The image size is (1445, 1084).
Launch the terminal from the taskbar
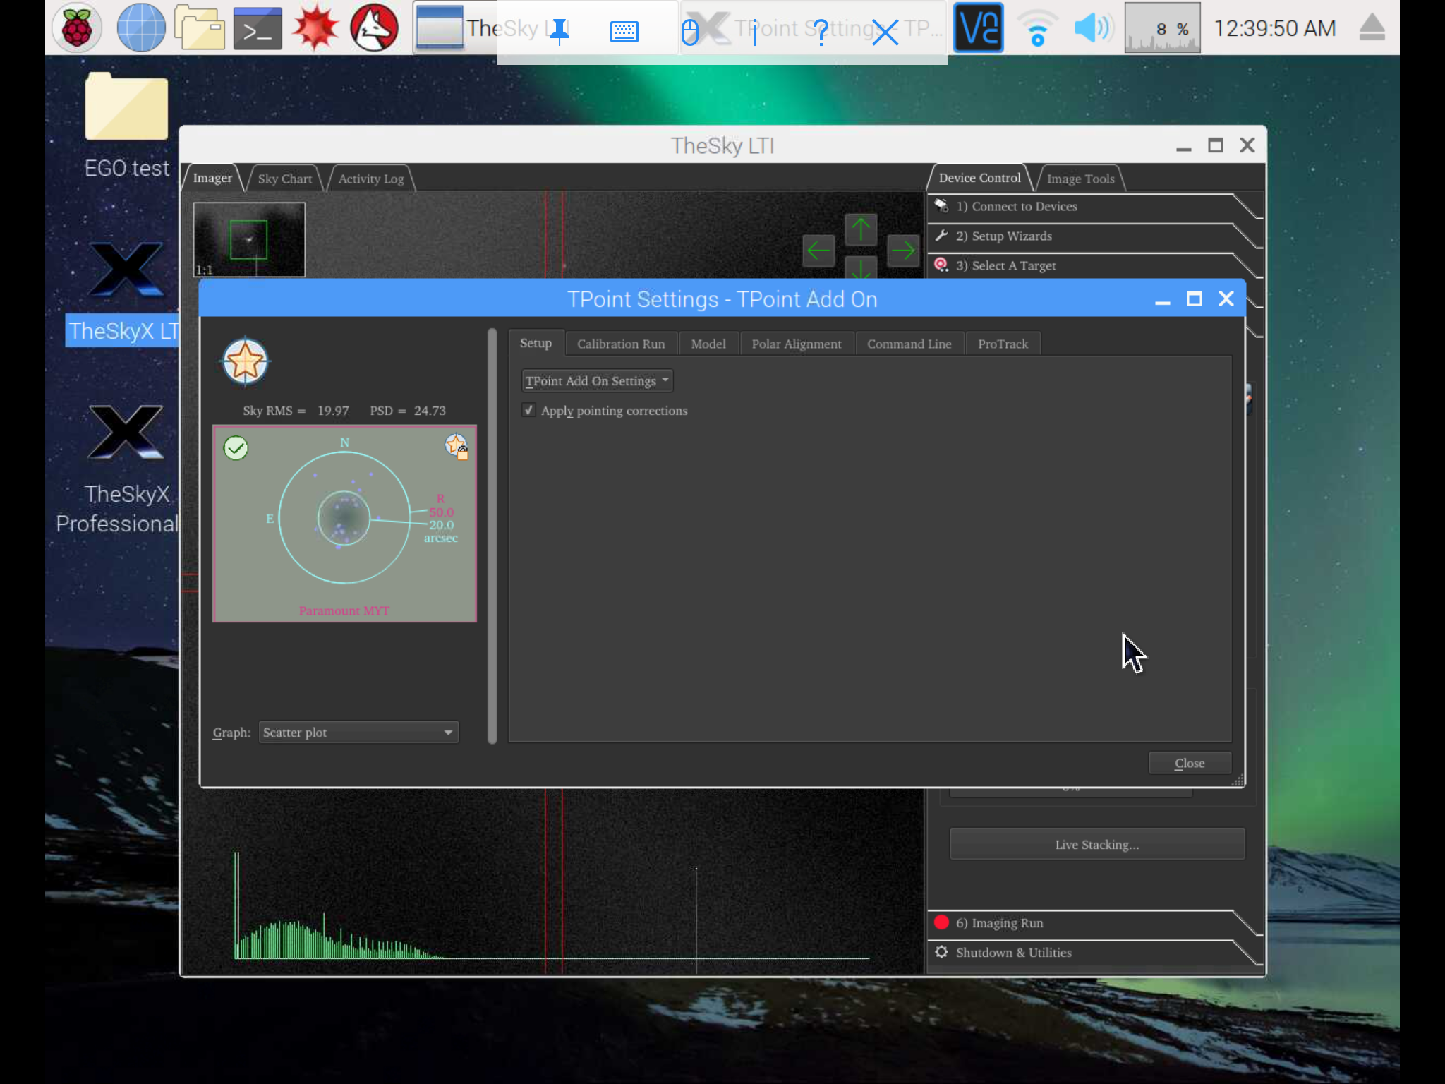(258, 28)
